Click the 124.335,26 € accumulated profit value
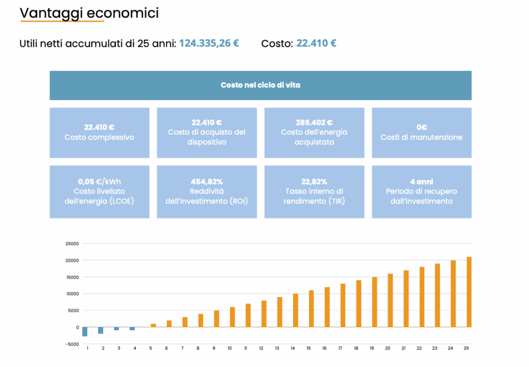This screenshot has height=367, width=529. coord(209,43)
